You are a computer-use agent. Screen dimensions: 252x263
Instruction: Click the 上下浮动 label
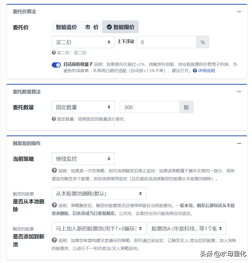126,42
